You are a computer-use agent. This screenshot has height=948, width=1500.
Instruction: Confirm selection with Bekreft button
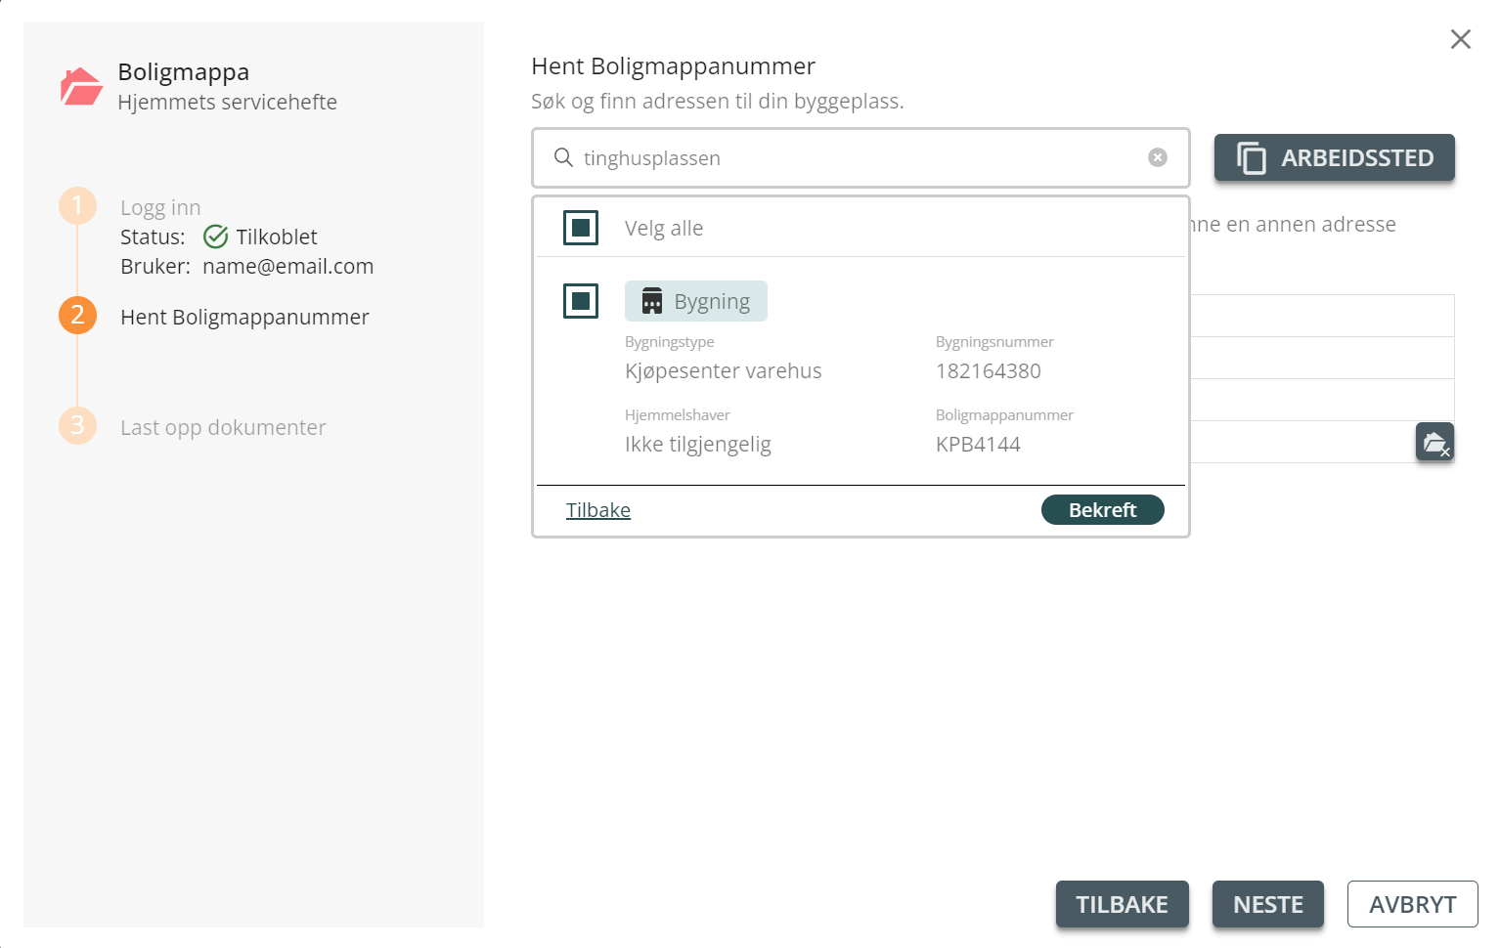[x=1103, y=510]
